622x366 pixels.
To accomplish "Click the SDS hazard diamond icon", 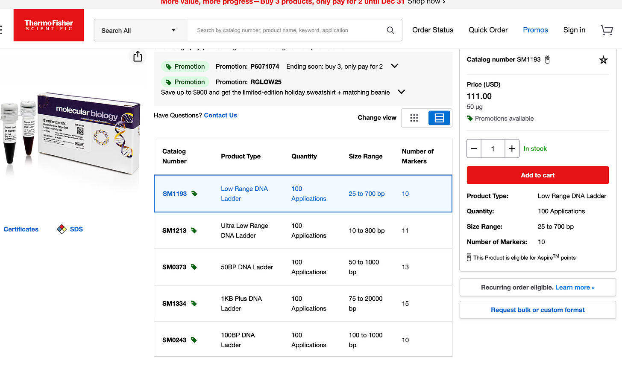I will click(x=62, y=229).
